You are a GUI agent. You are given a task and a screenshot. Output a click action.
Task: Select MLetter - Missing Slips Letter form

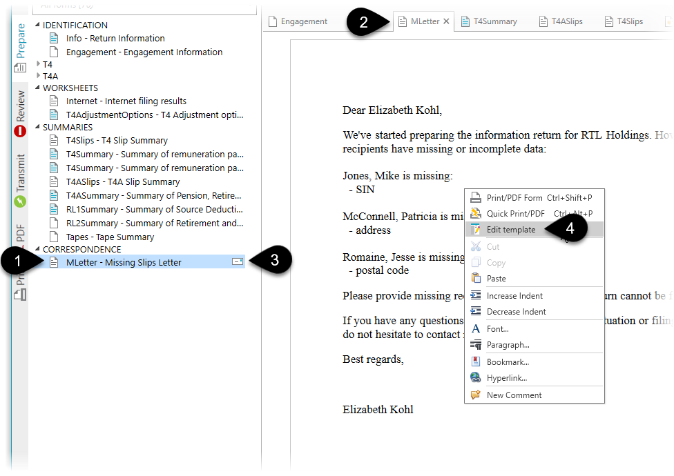point(124,262)
